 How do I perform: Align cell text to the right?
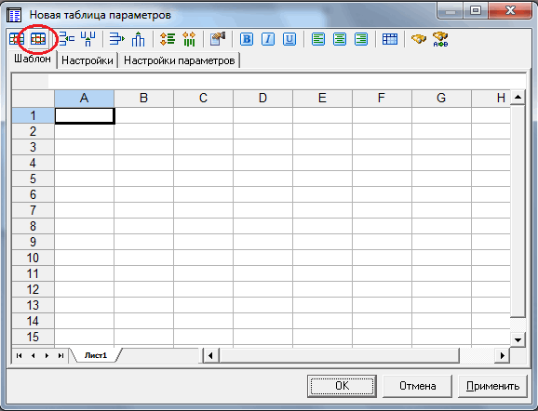tap(361, 39)
